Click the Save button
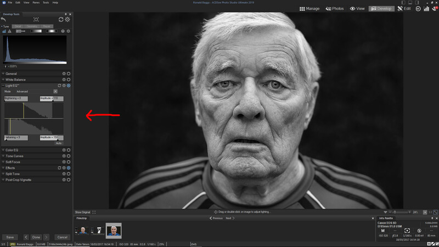 (10, 237)
